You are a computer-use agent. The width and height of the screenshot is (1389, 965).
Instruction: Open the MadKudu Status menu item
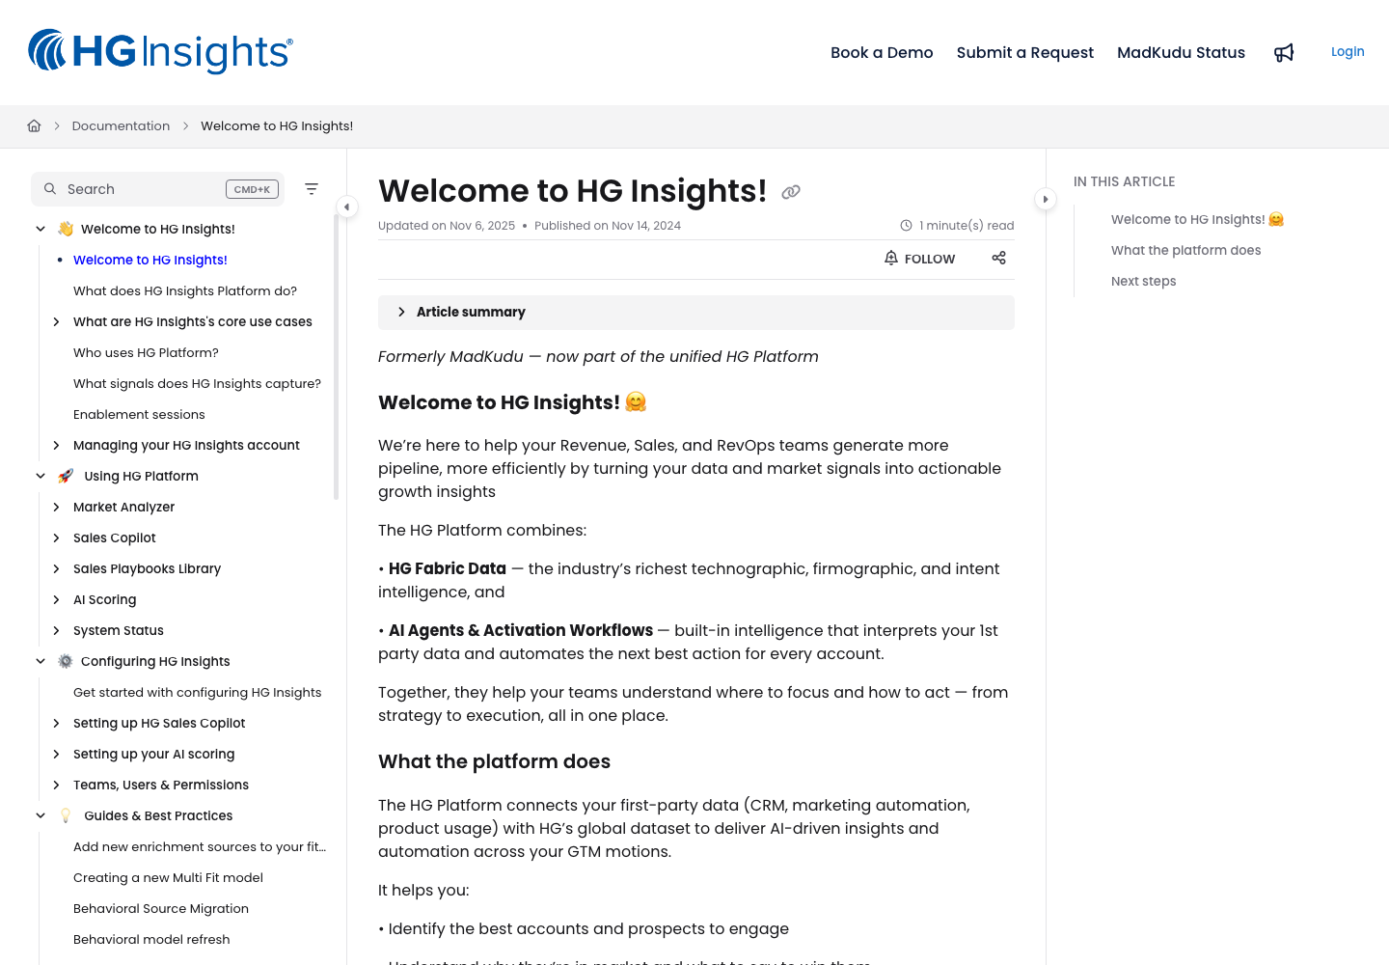coord(1181,52)
